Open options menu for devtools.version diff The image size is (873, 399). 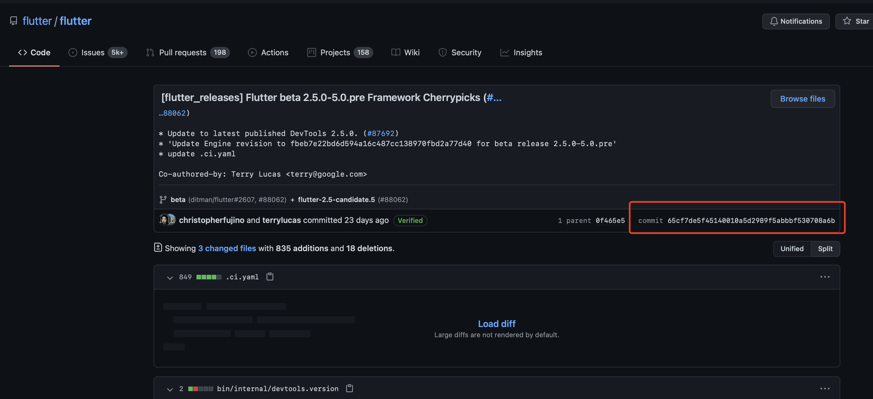coord(824,389)
